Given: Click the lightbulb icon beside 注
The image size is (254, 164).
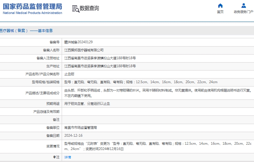Looking at the screenshot, I should [54, 157].
